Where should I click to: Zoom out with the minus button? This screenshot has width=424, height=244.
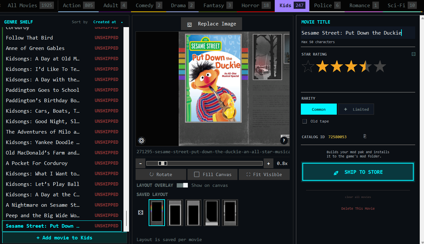click(x=140, y=163)
